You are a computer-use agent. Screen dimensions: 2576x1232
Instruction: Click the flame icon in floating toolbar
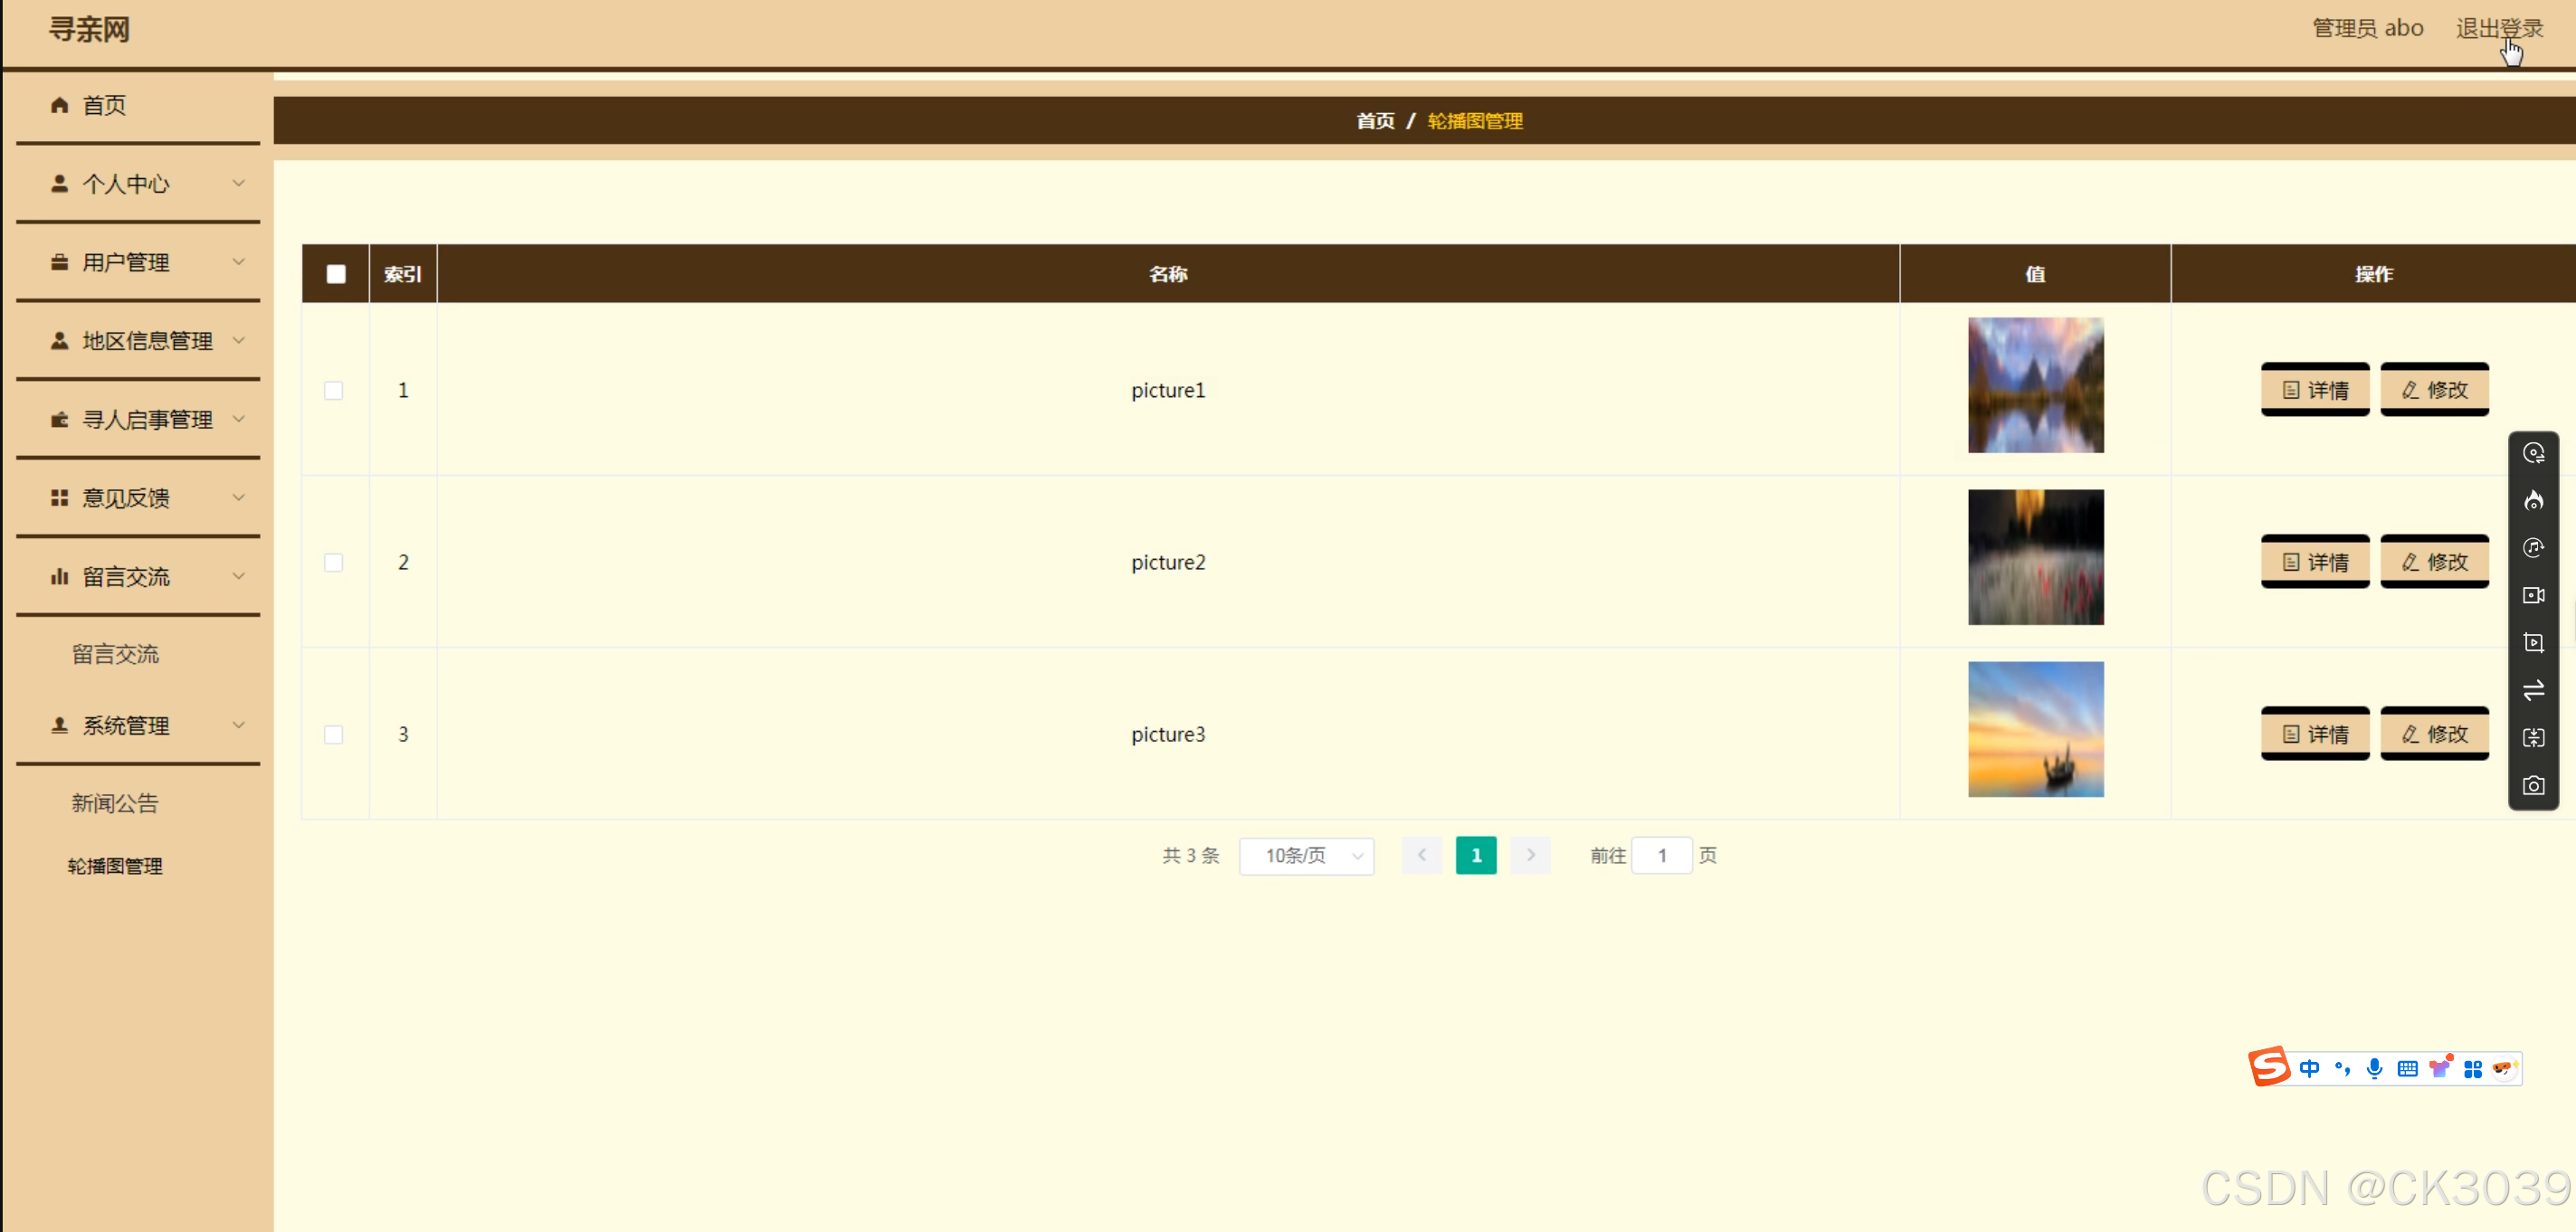click(2533, 501)
